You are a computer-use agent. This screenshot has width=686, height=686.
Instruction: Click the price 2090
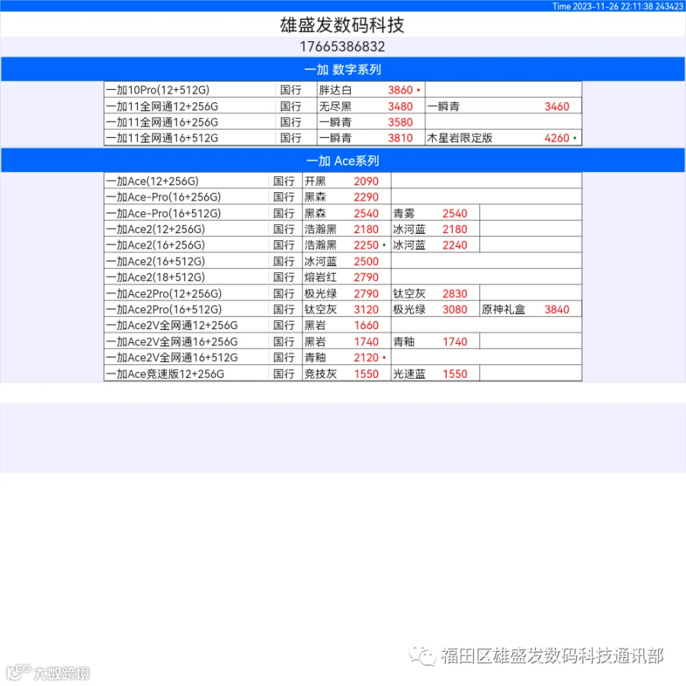(366, 181)
